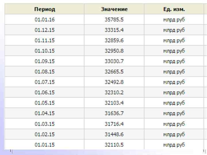Select the 01.01.16 period cell
The image size is (207, 155).
[45, 20]
